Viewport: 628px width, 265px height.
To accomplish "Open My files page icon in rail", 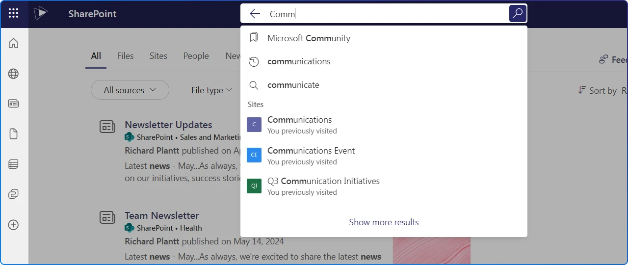I will coord(14,133).
